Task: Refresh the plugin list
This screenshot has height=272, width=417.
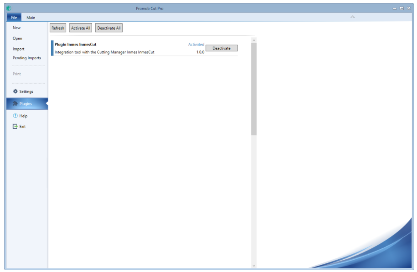Action: pyautogui.click(x=58, y=28)
